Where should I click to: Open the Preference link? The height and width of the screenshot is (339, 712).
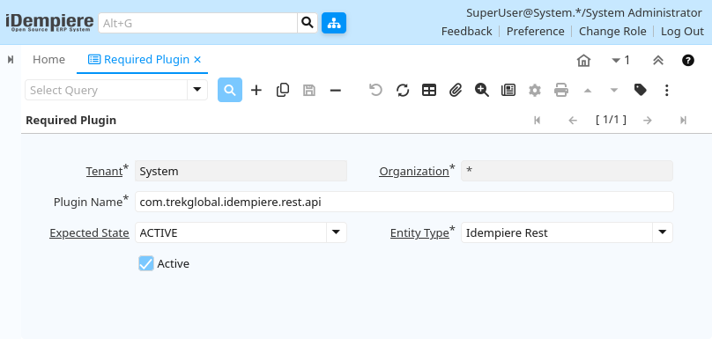click(536, 32)
